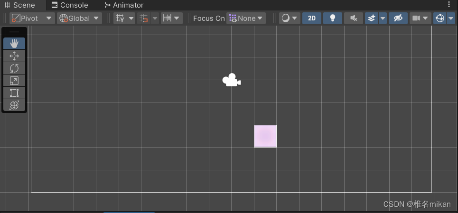Open the three-dot panel options menu

click(449, 5)
